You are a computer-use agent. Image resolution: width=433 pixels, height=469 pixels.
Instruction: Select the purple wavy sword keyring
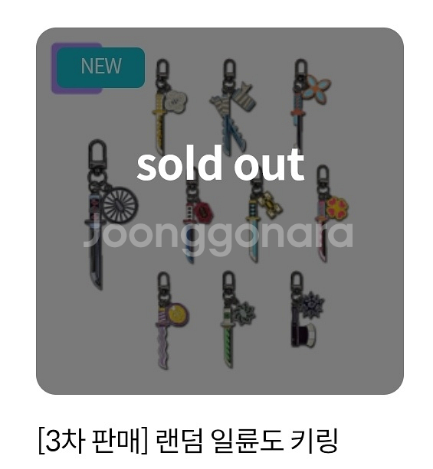click(x=172, y=321)
